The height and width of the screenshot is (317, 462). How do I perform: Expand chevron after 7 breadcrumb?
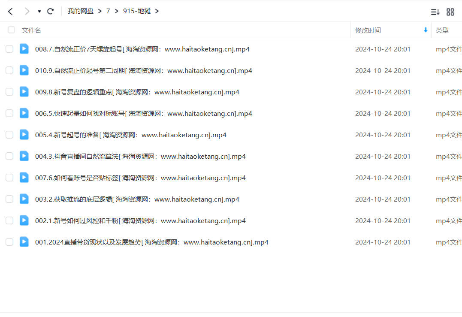coord(117,11)
